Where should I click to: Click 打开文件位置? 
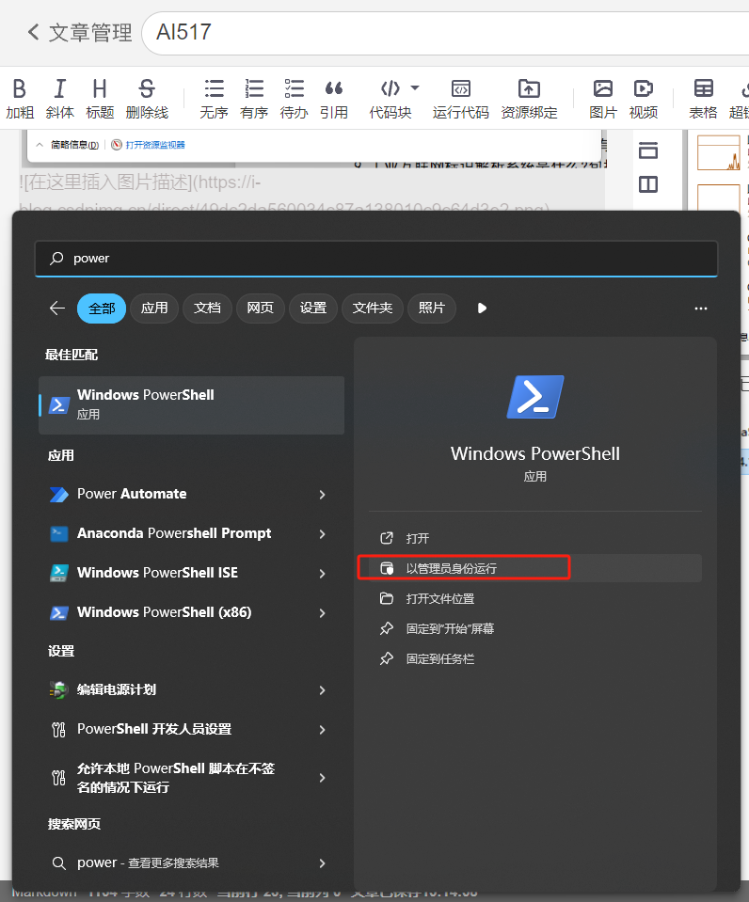point(534,599)
